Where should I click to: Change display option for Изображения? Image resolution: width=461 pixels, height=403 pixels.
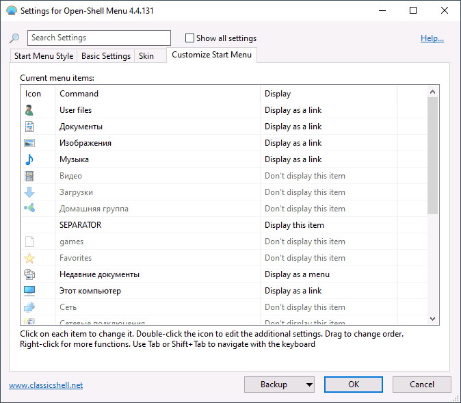click(x=293, y=143)
